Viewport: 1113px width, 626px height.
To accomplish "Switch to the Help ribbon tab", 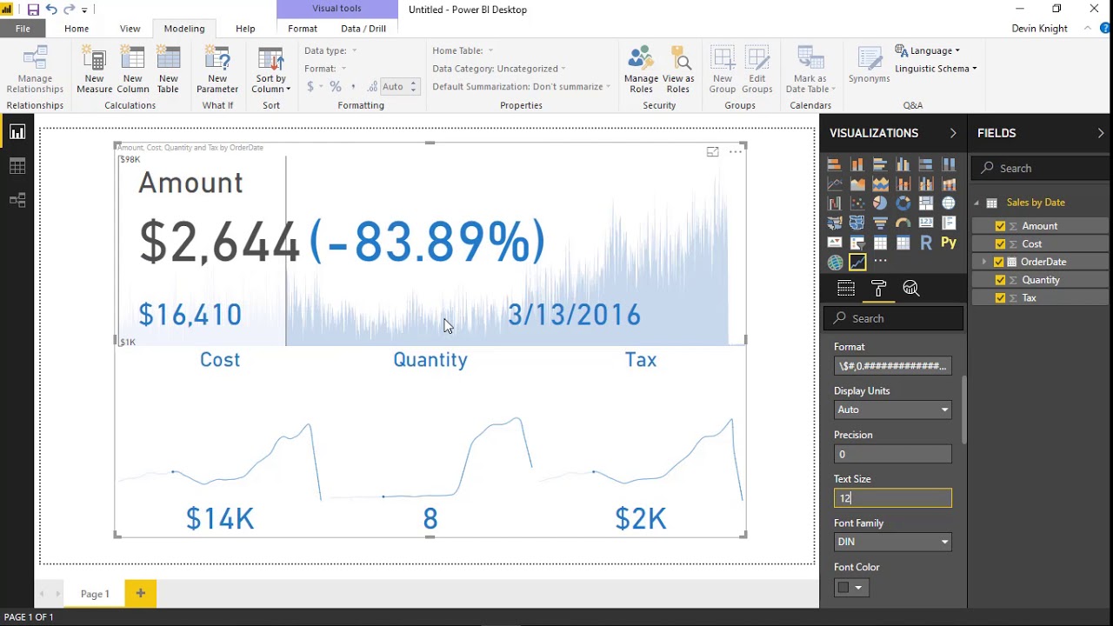I will click(x=245, y=29).
